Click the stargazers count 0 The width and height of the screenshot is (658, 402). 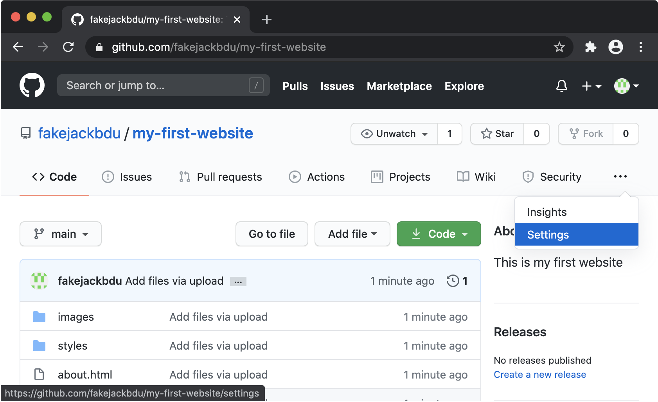[x=537, y=134]
